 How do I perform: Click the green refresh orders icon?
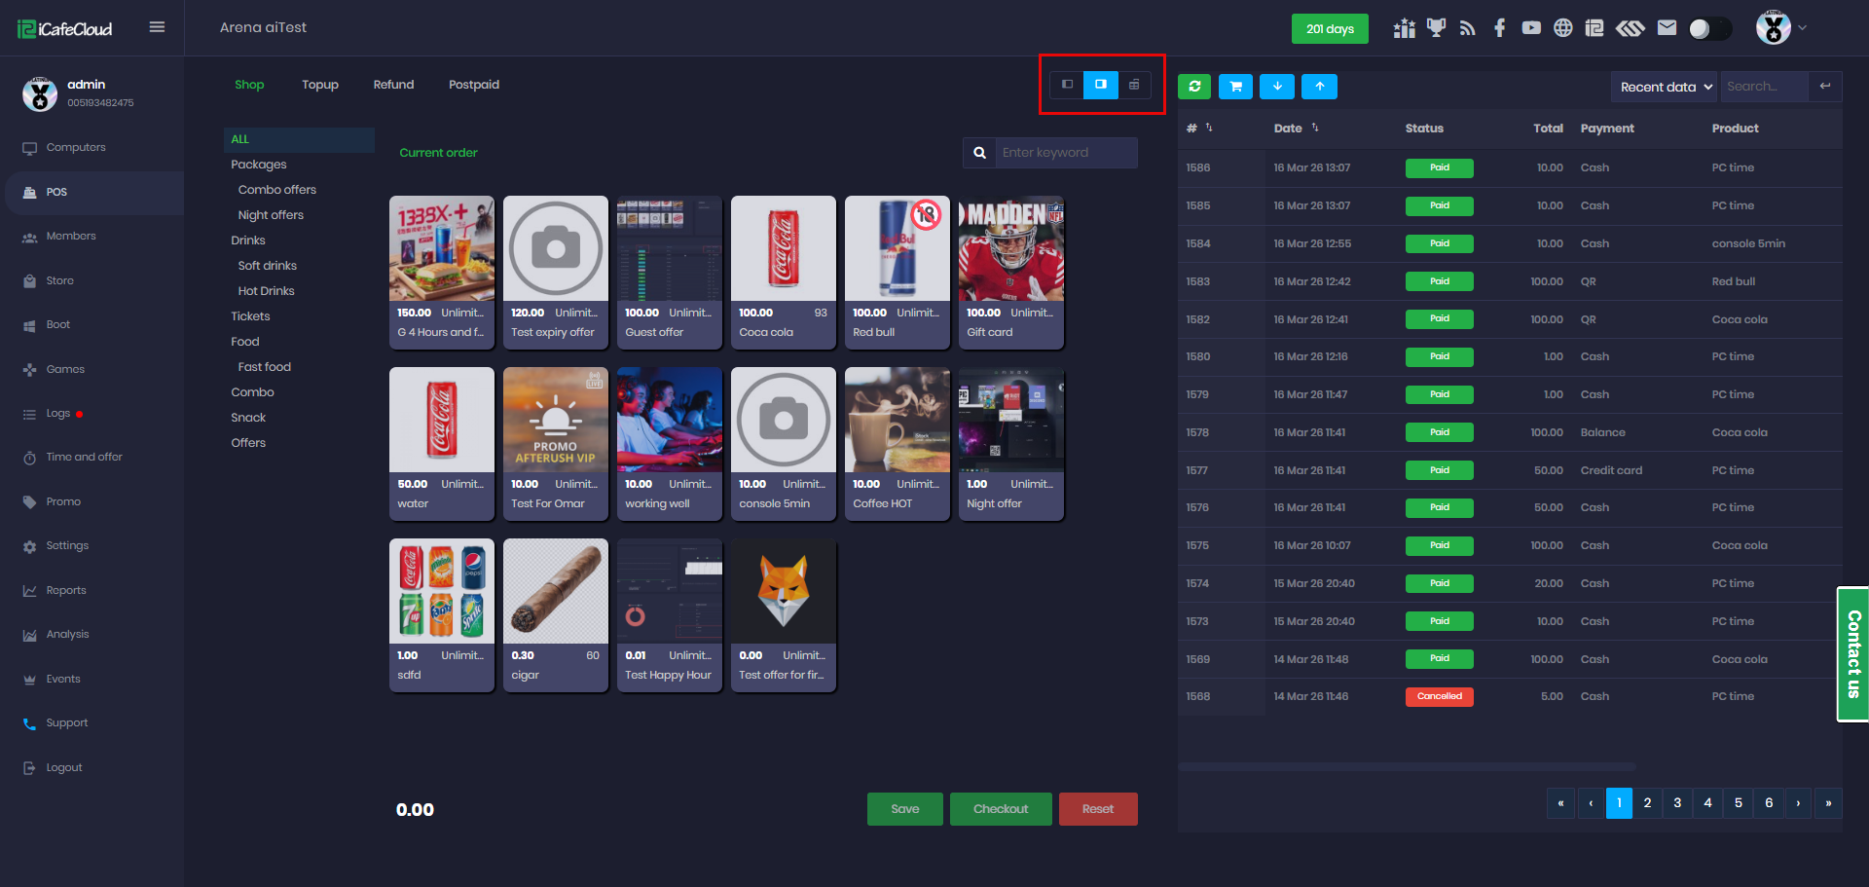click(1194, 87)
